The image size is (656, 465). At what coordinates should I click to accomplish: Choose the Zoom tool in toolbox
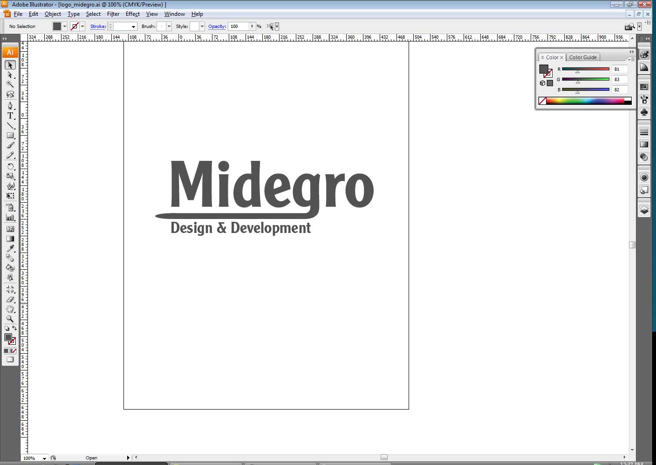[10, 319]
